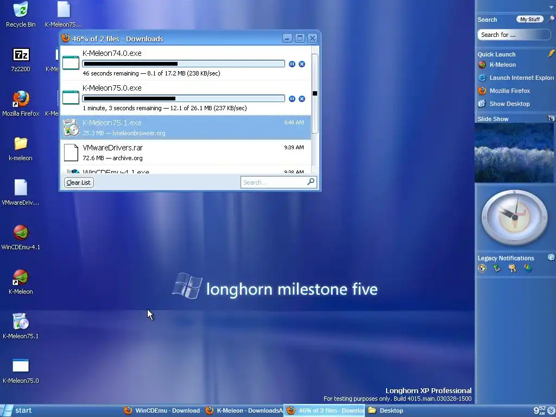Click Show Desktop in Quick Launch sidebar
This screenshot has width=556, height=417.
point(504,104)
